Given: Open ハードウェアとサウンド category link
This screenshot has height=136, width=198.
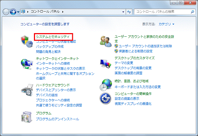Looking at the screenshot, I should click(x=53, y=85).
